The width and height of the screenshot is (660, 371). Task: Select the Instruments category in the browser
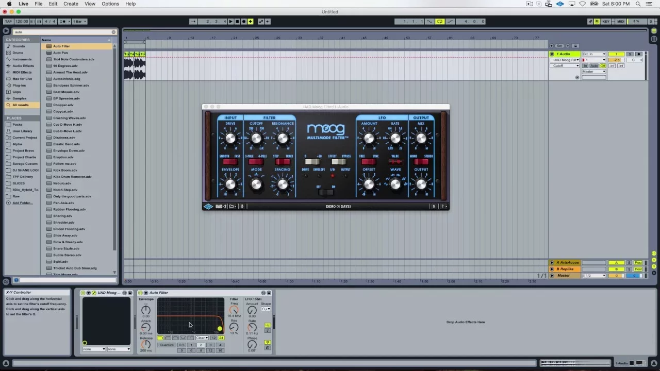point(22,59)
